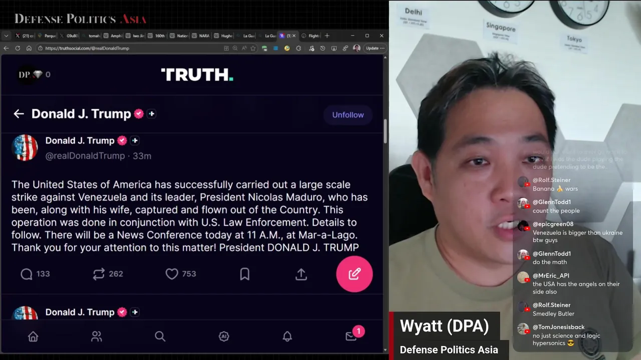Open Notifications bell in bottom navigation
Image resolution: width=641 pixels, height=360 pixels.
[287, 336]
